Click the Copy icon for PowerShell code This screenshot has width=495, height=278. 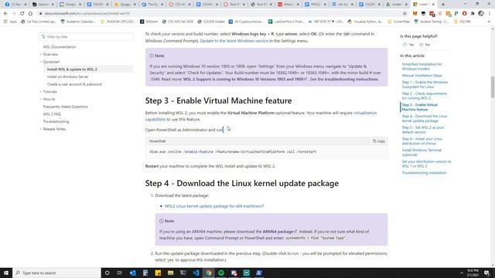[378, 141]
